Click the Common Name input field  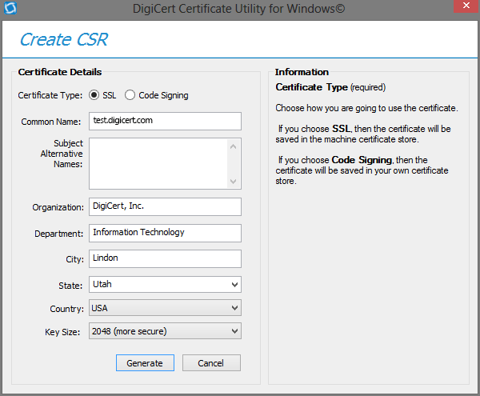coord(165,121)
